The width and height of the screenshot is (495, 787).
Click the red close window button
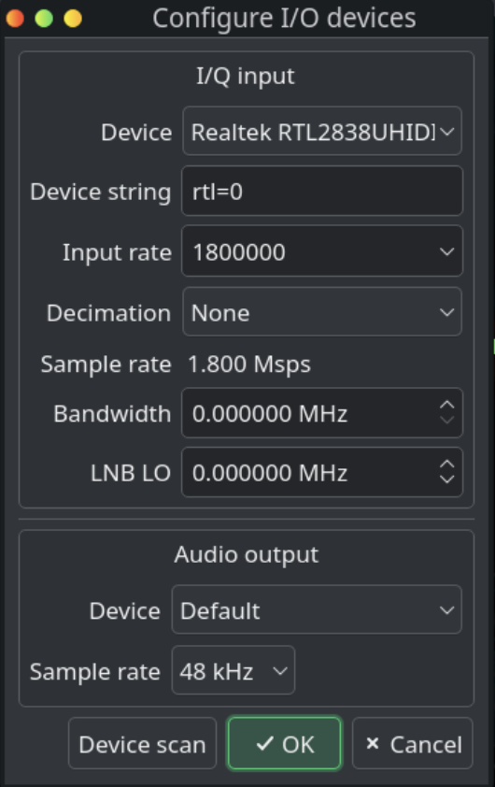click(x=15, y=19)
